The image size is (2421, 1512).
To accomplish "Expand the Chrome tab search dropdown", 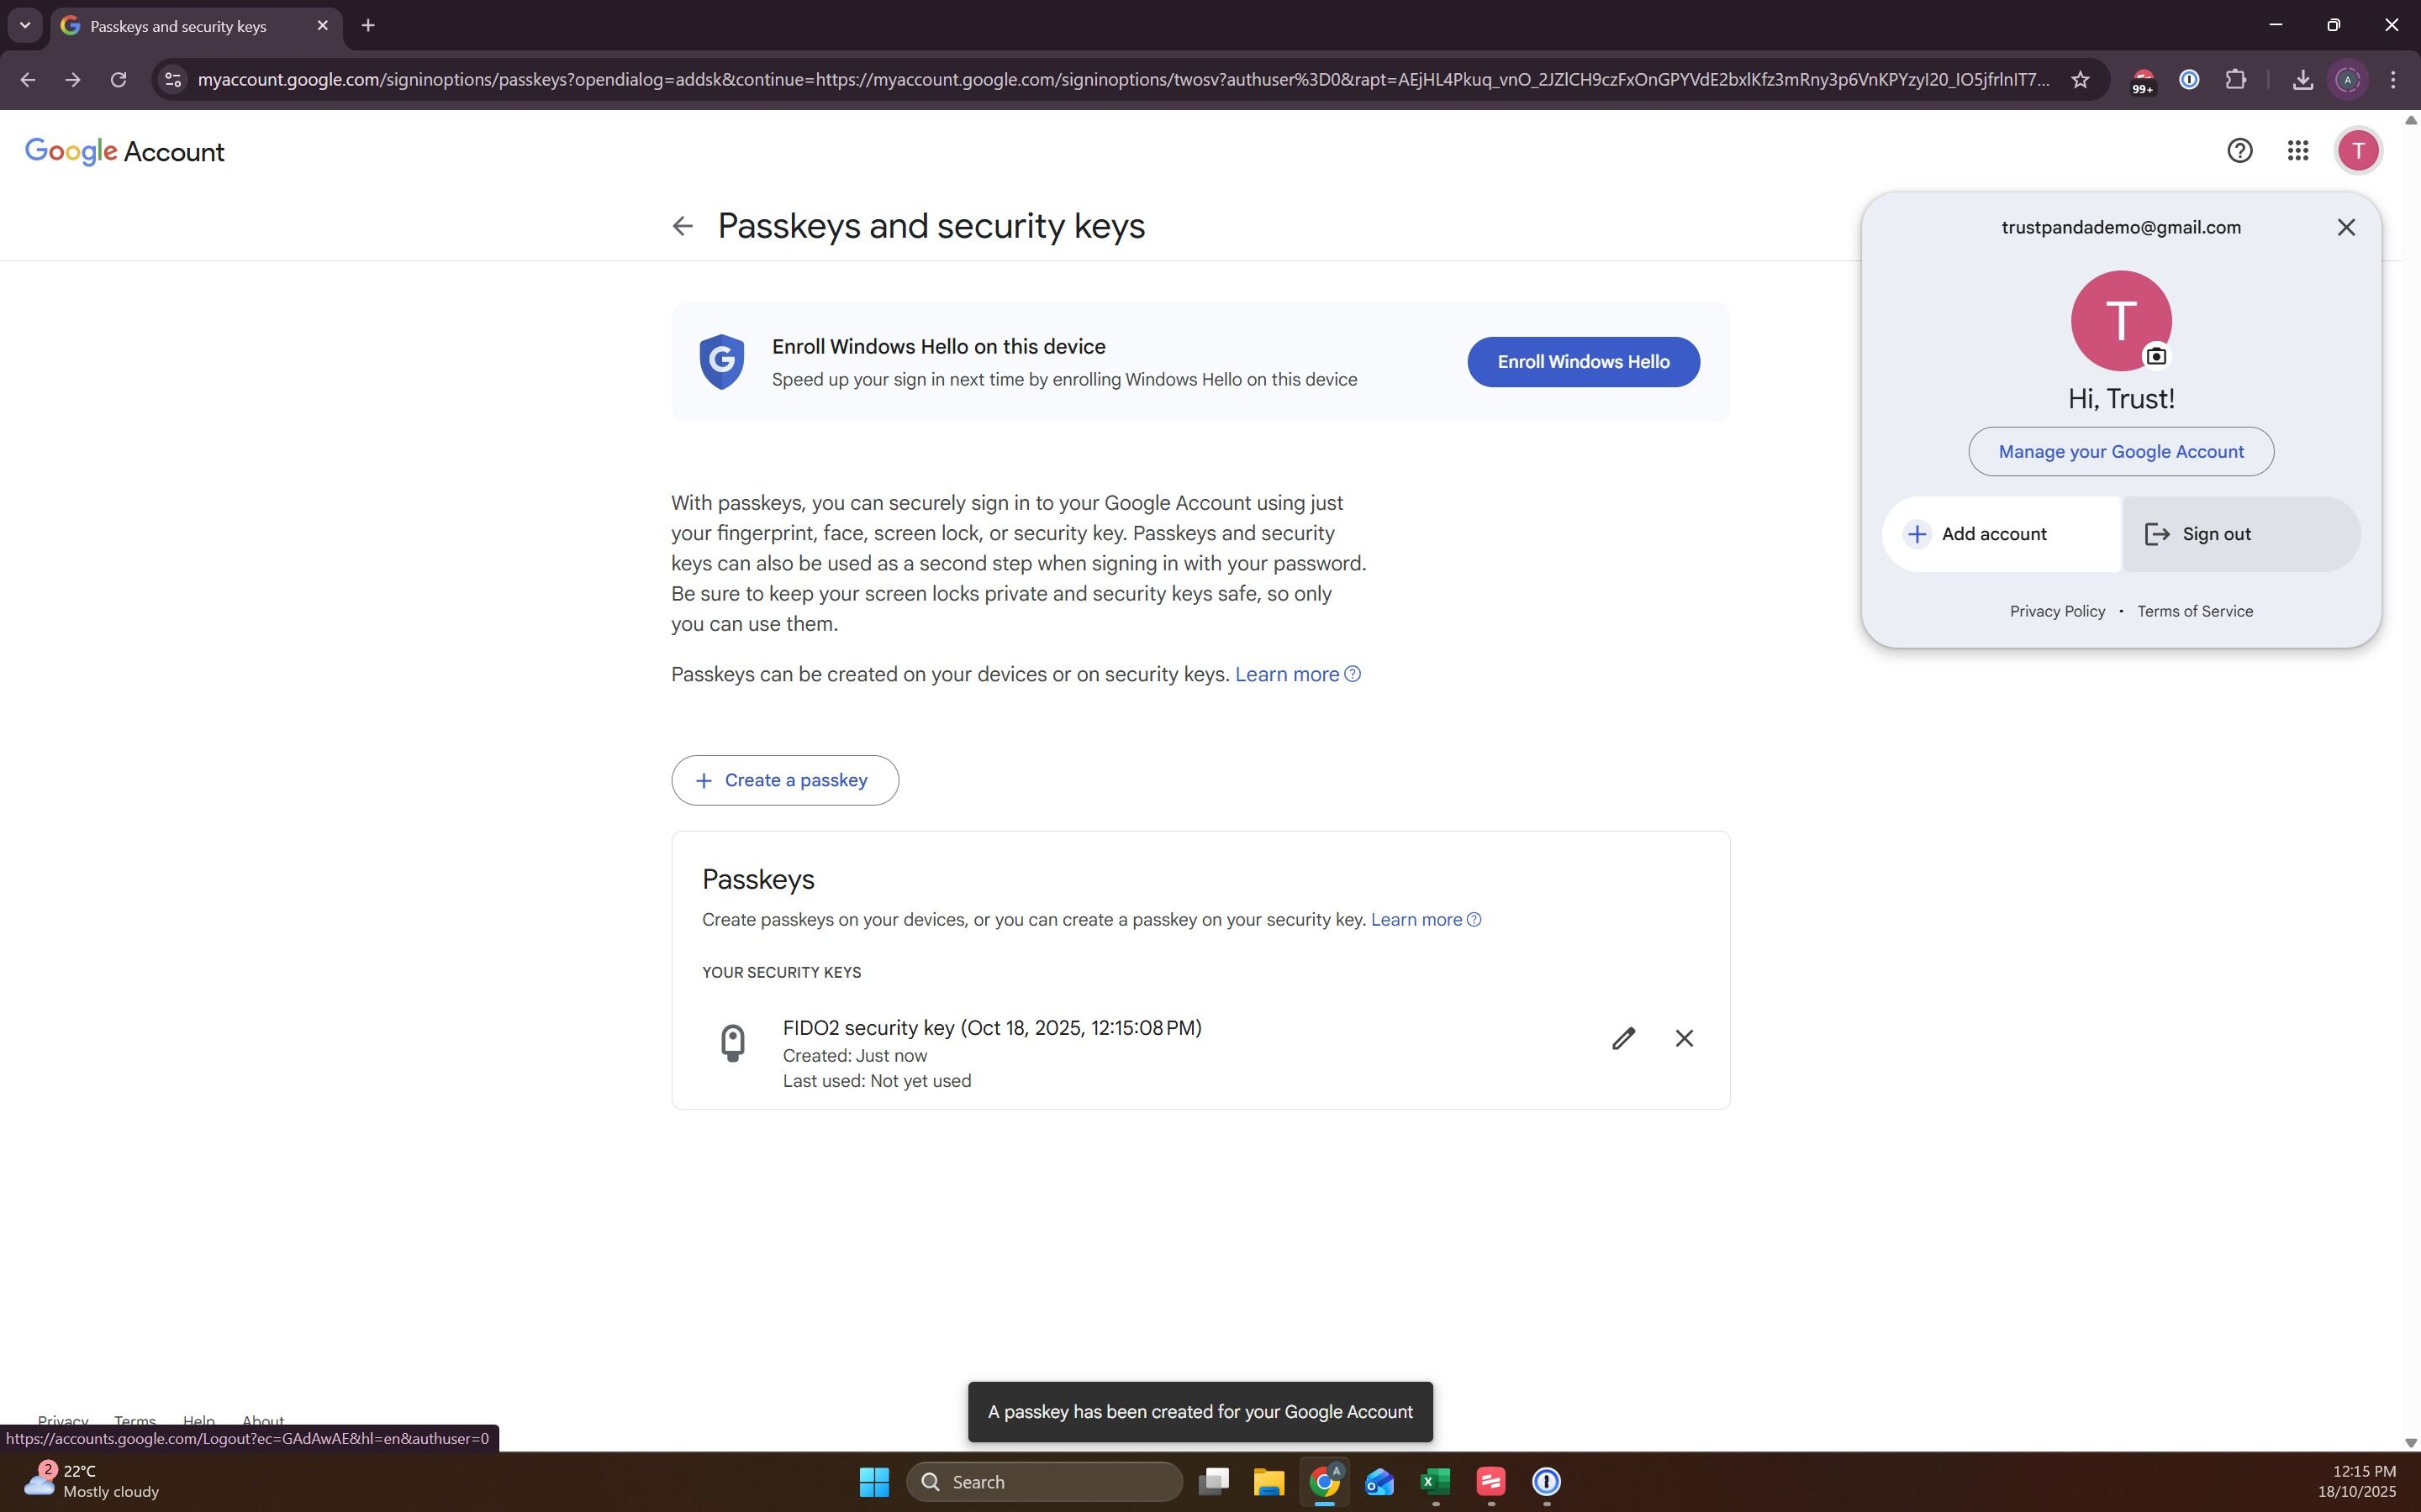I will (x=25, y=25).
